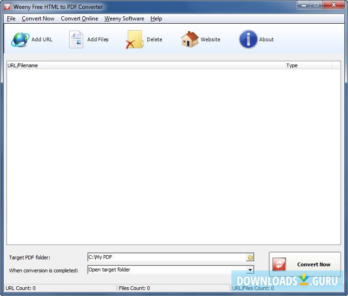The width and height of the screenshot is (348, 296).
Task: Click the red convert arrows icon
Action: click(x=279, y=264)
